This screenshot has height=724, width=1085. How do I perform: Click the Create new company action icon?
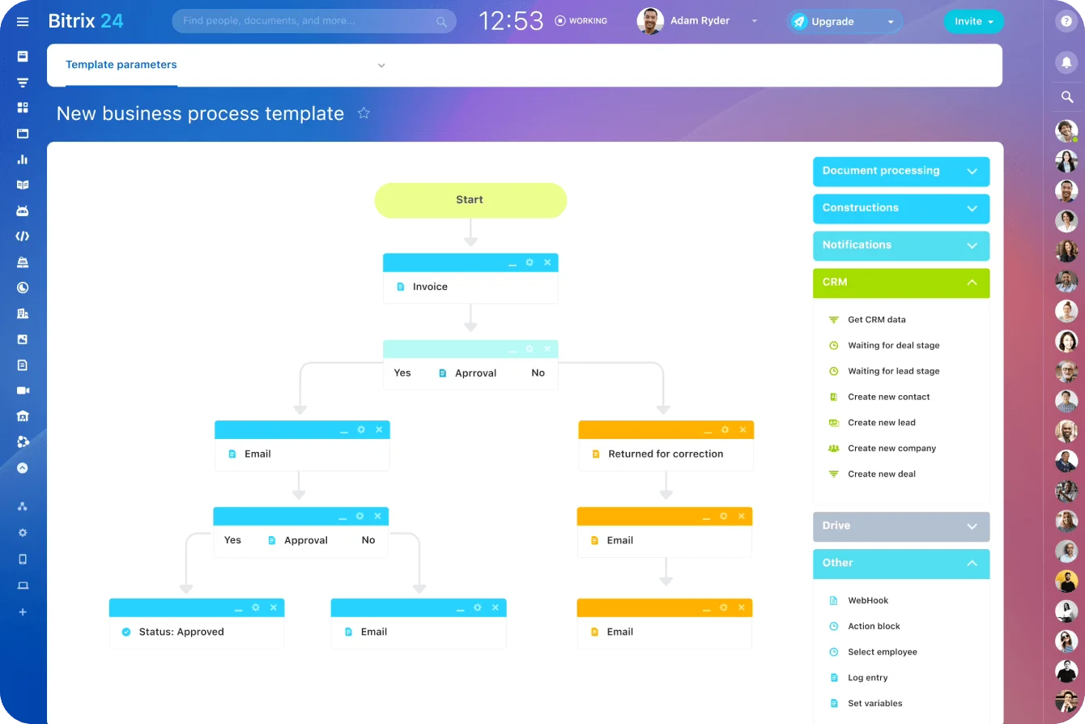(x=834, y=448)
